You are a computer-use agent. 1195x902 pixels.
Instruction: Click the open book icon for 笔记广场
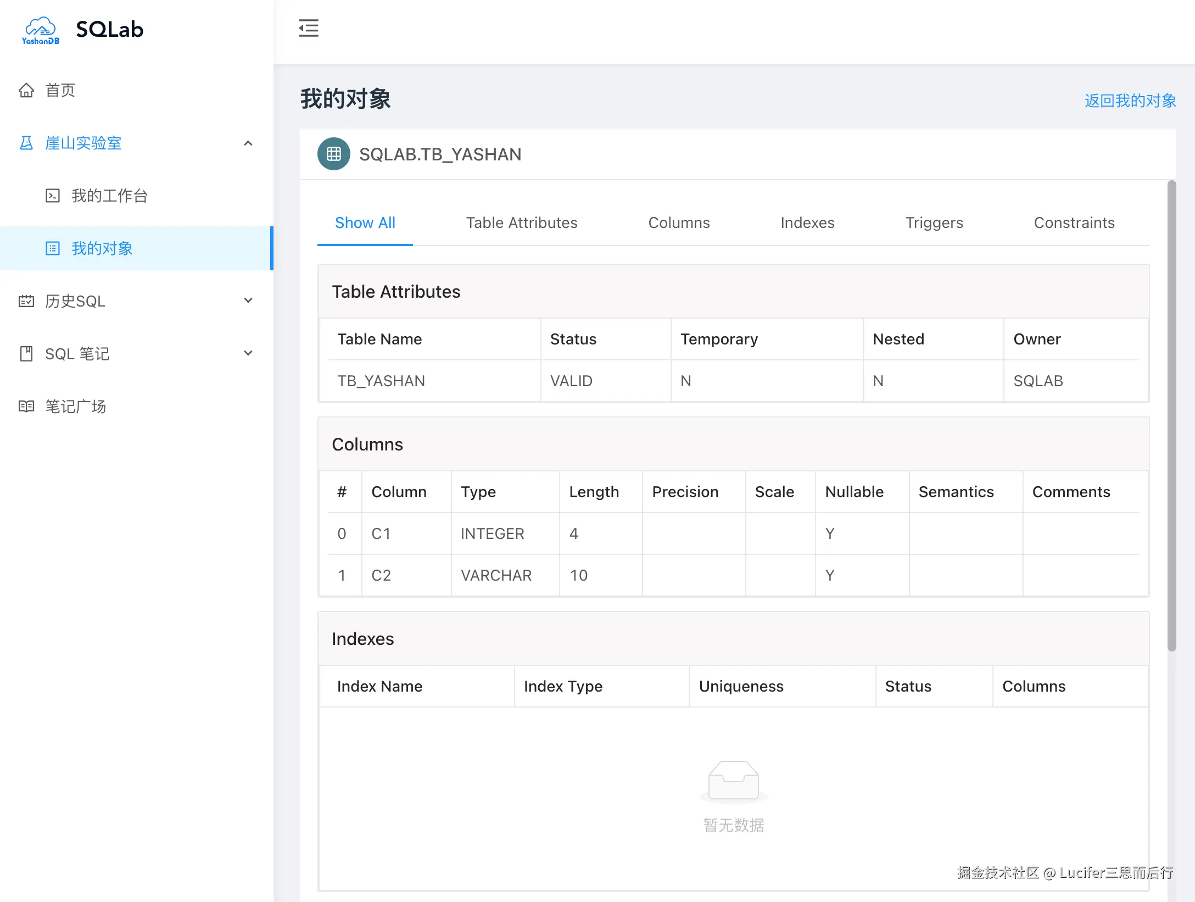(26, 407)
